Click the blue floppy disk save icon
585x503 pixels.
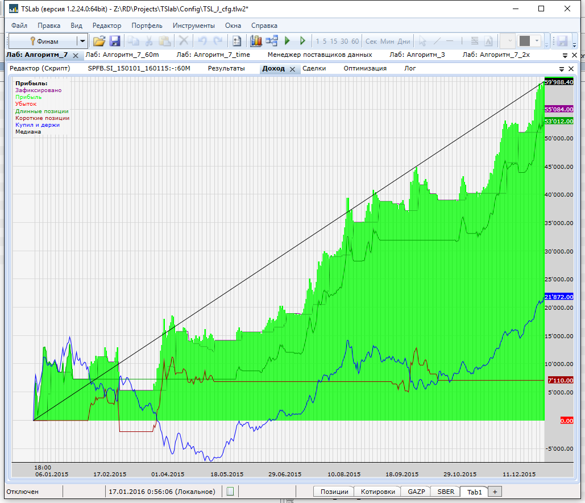(x=115, y=41)
